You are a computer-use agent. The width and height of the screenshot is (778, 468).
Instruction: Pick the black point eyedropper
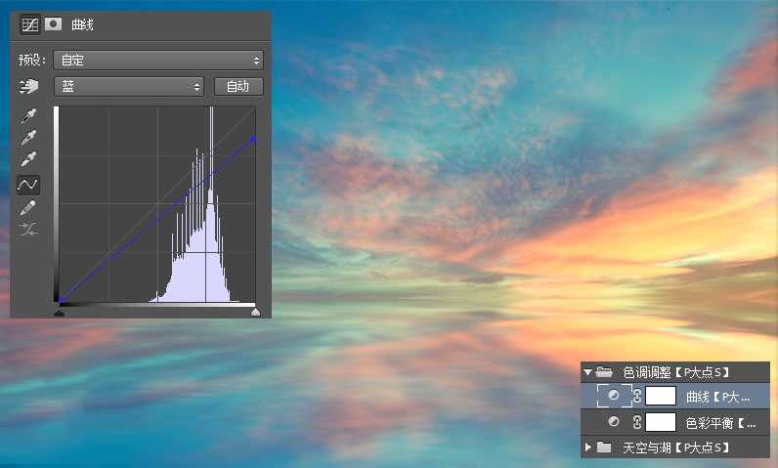point(29,115)
